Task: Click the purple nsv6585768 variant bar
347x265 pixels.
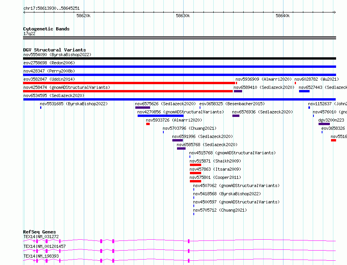Action: (x=181, y=148)
